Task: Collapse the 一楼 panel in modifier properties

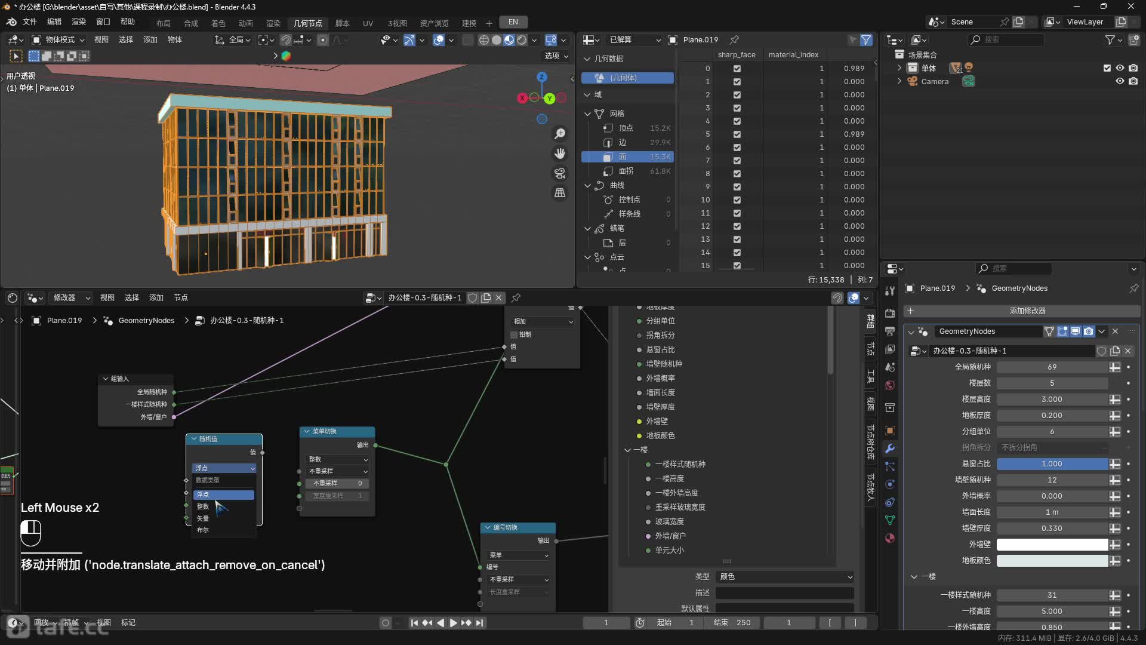Action: pos(914,576)
